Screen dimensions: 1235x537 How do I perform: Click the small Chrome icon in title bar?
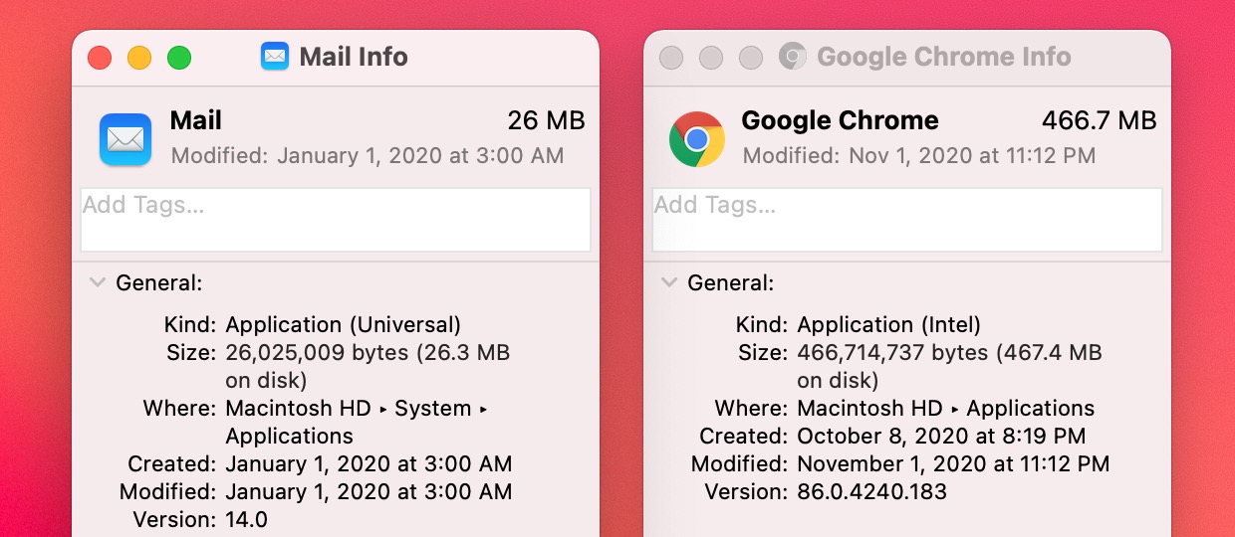coord(793,57)
